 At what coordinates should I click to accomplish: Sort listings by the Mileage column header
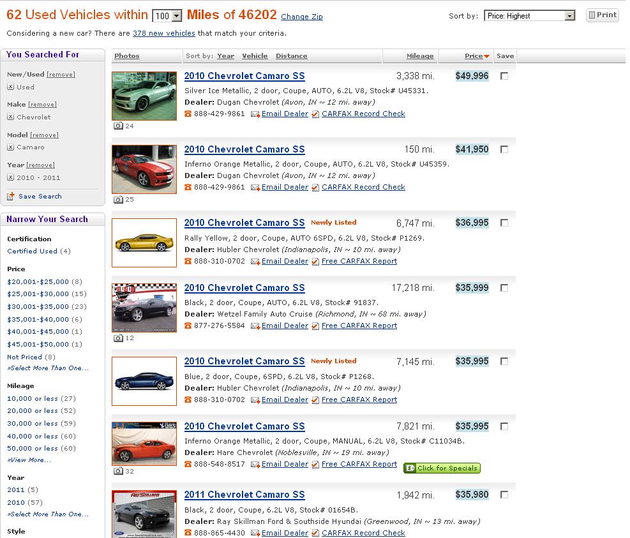(419, 56)
